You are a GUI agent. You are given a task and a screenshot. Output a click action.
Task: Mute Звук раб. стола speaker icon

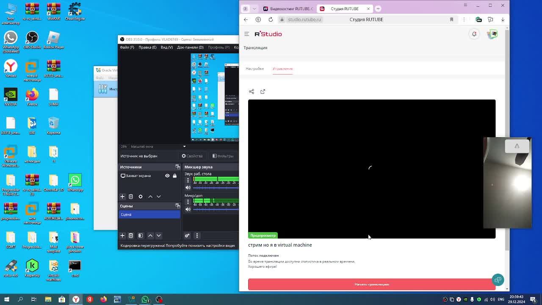click(x=188, y=187)
